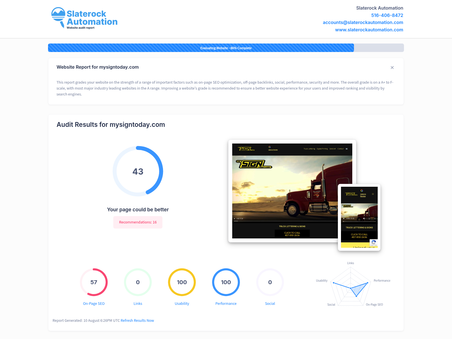Click the On-Page SEO score gauge 57
Viewport: 452px width, 339px height.
94,282
